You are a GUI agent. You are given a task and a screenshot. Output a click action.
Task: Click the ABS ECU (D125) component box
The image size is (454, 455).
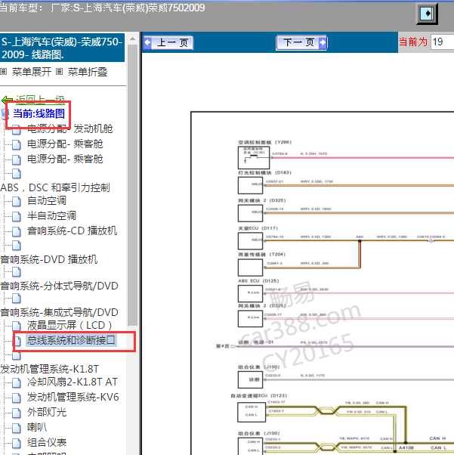point(250,294)
